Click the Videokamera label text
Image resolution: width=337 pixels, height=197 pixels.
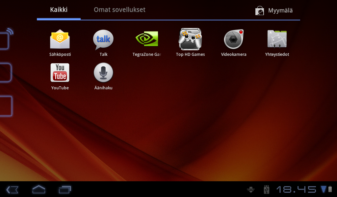[234, 55]
